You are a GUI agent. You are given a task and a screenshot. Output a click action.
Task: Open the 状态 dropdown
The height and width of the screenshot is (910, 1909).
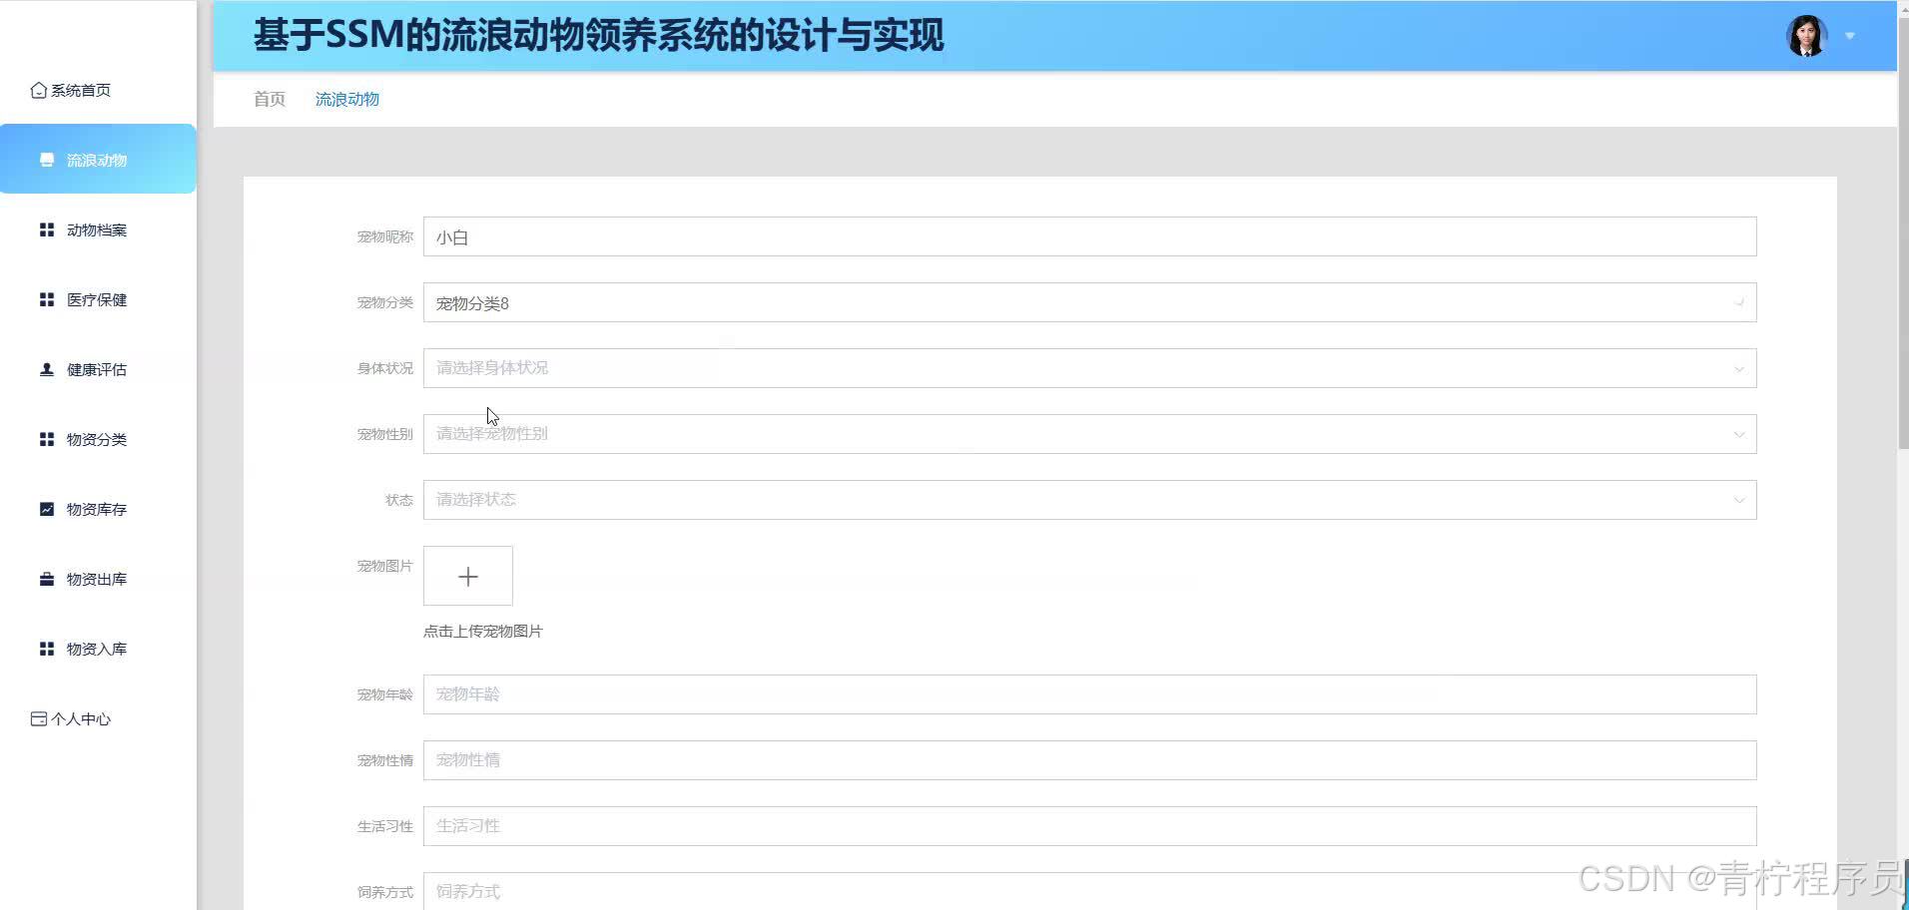1089,500
